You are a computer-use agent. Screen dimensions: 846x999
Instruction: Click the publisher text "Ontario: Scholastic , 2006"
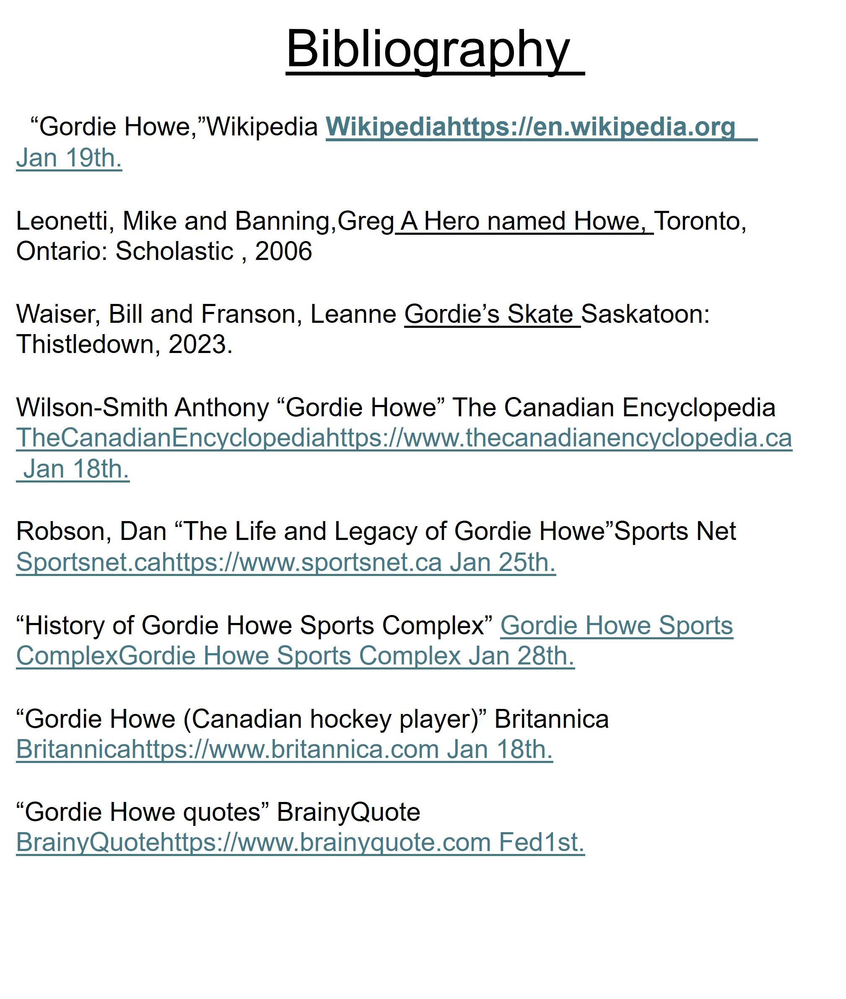[164, 251]
